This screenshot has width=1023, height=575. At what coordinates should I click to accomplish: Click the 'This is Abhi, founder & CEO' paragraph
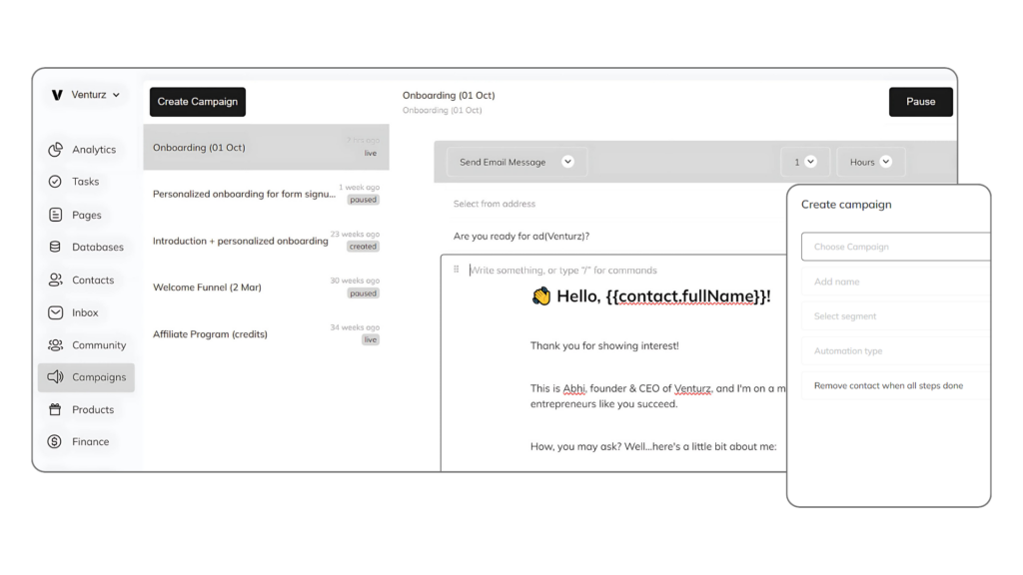coord(657,395)
